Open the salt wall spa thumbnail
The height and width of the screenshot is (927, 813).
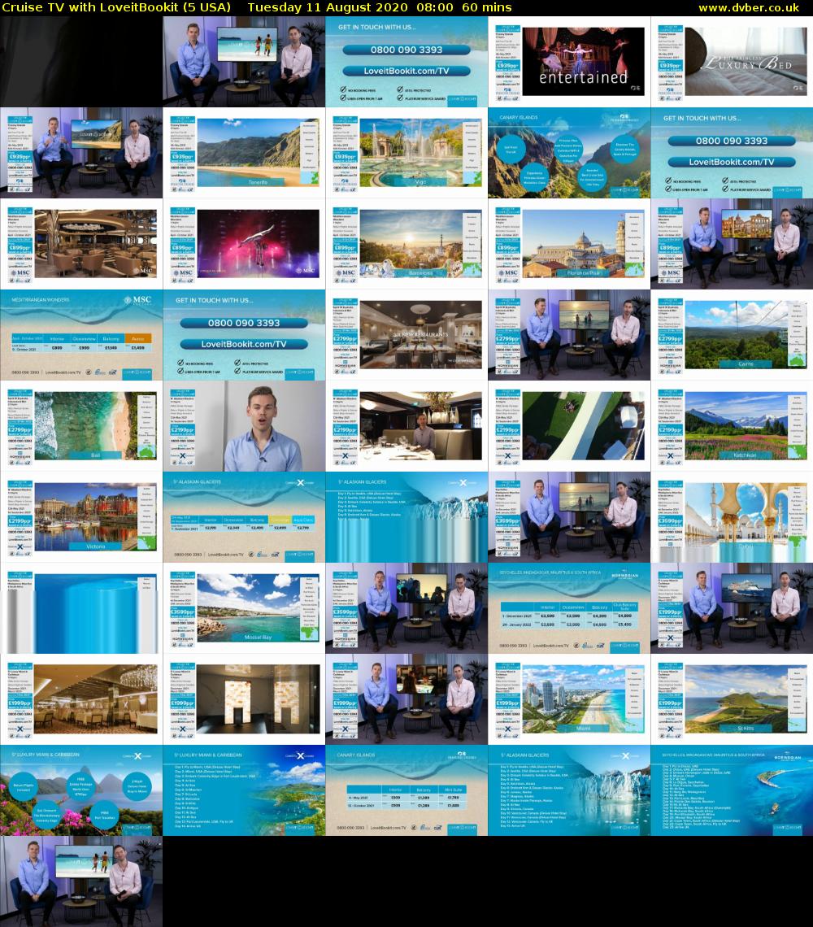pyautogui.click(x=244, y=699)
